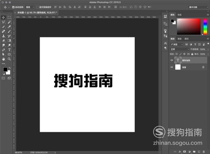The image size is (210, 154).
Task: Select the Rectangular Marquee tool
Action: [x=9, y=17]
